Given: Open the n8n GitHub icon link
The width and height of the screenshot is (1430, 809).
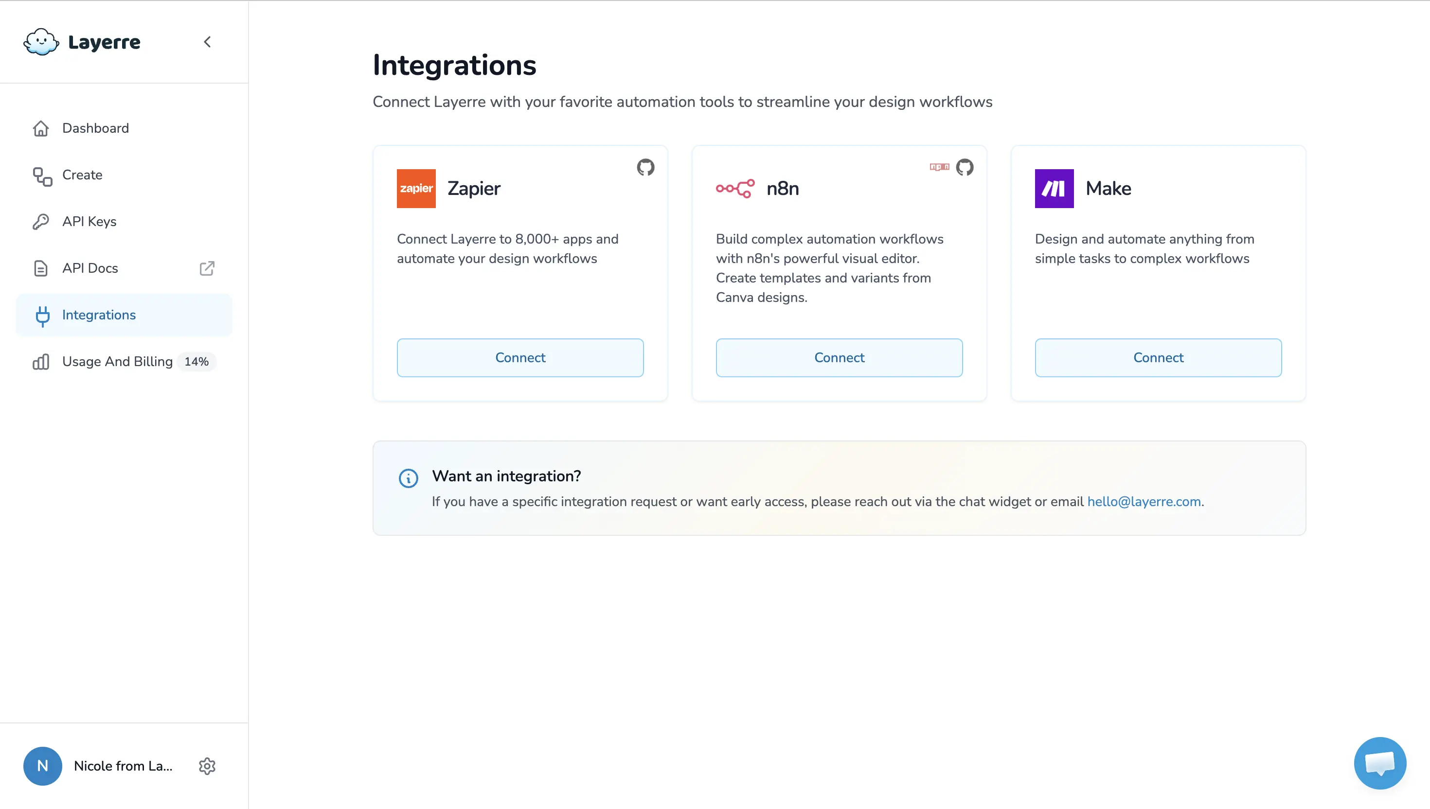Looking at the screenshot, I should [964, 167].
